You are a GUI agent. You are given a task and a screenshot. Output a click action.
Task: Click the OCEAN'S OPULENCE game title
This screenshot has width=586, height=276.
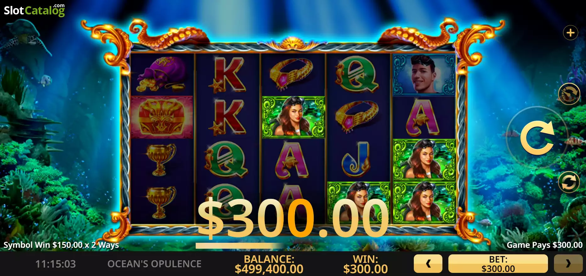(154, 264)
